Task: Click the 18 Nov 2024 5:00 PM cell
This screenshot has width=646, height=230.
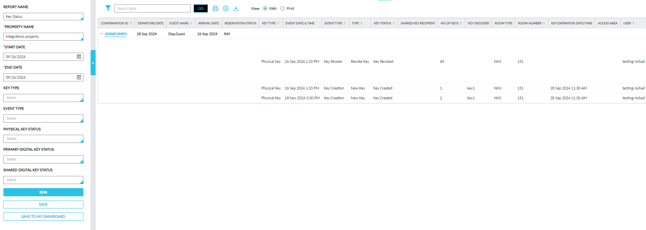Action: (302, 98)
